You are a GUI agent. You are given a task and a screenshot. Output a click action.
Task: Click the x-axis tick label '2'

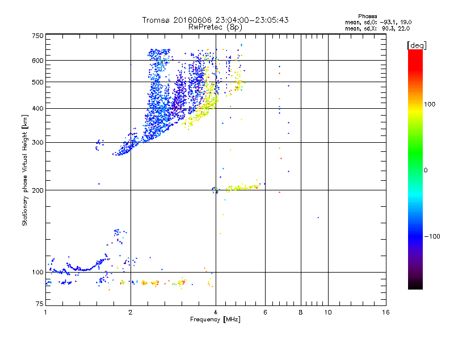[x=131, y=312]
